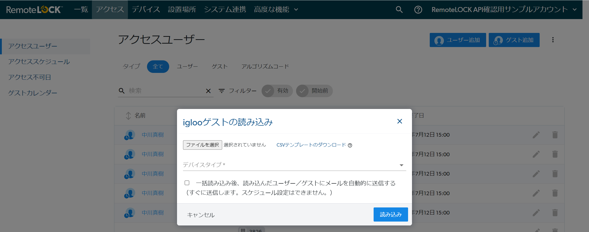
Task: Click キャンセル in the dialog
Action: 201,215
